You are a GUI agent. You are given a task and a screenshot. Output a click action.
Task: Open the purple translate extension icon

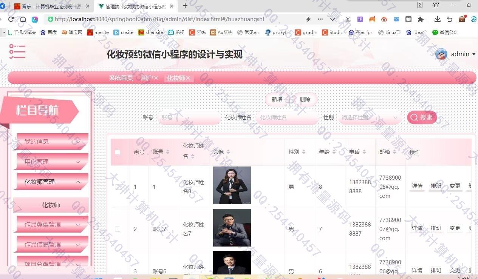(x=360, y=19)
